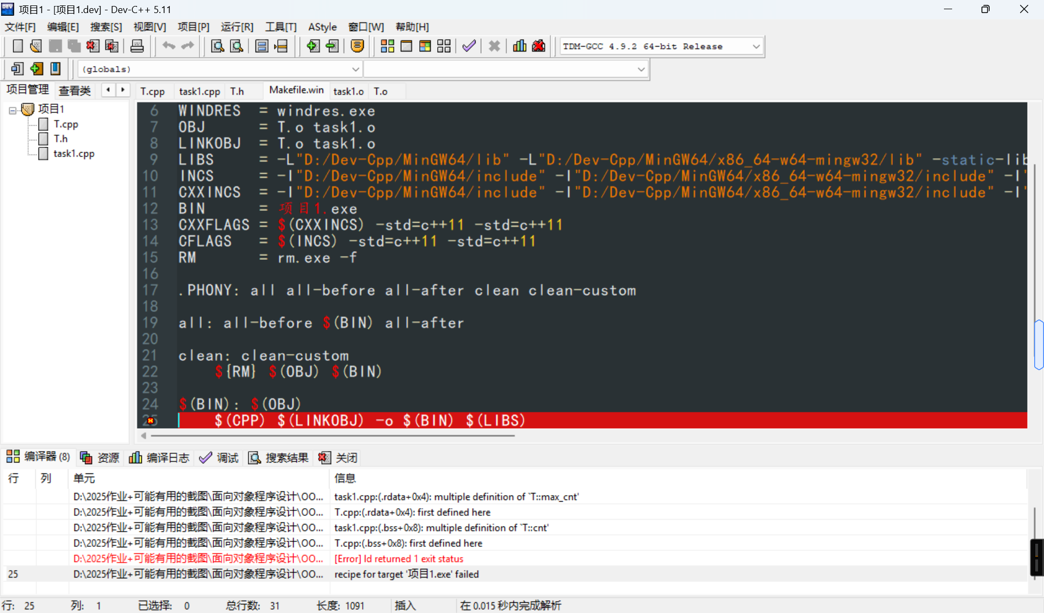The height and width of the screenshot is (613, 1044).
Task: Switch to the task1.cpp editor tab
Action: pos(200,91)
